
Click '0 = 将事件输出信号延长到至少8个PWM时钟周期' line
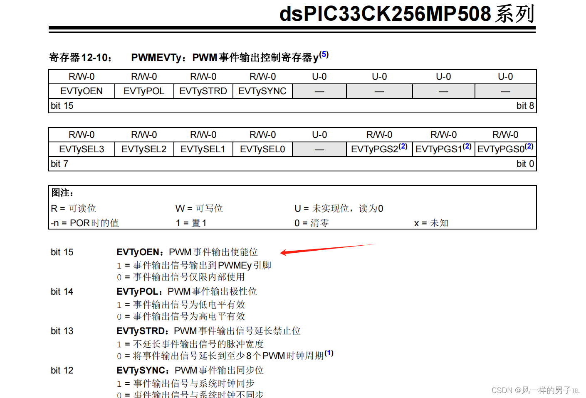pos(220,356)
